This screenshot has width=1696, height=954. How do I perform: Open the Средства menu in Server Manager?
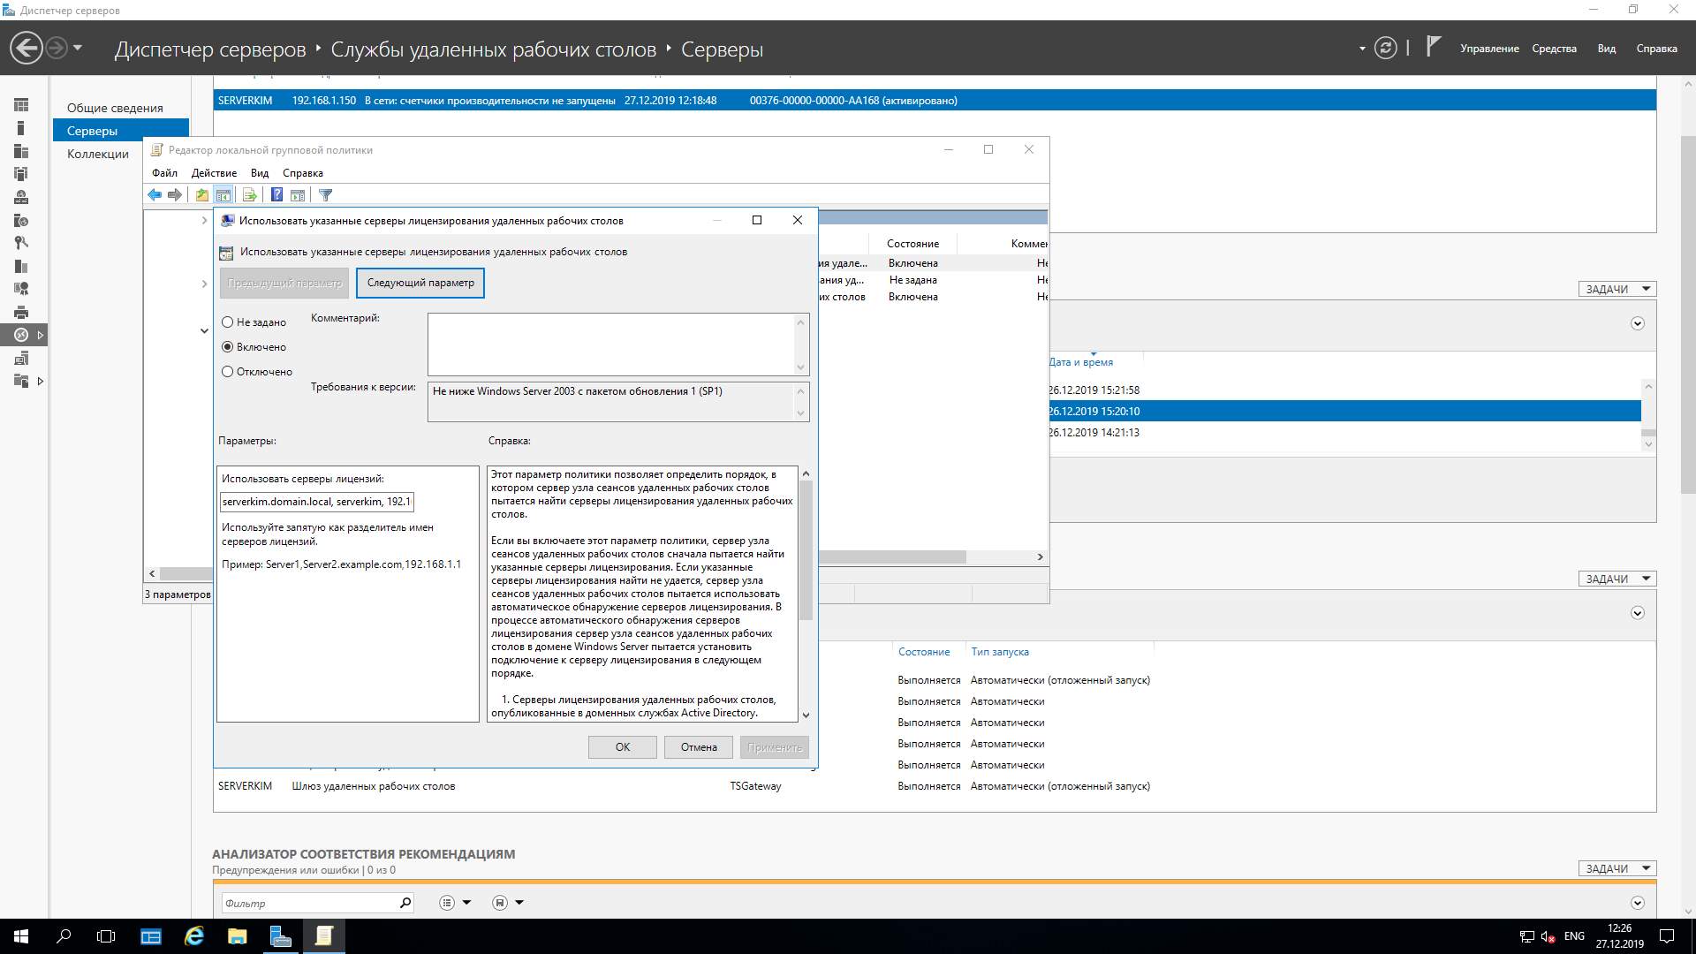1554,49
